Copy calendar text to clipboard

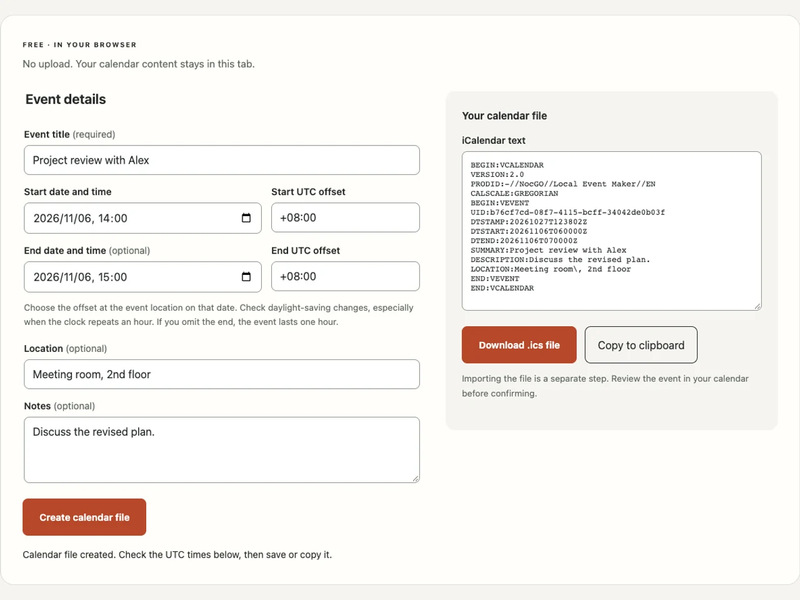pyautogui.click(x=641, y=345)
